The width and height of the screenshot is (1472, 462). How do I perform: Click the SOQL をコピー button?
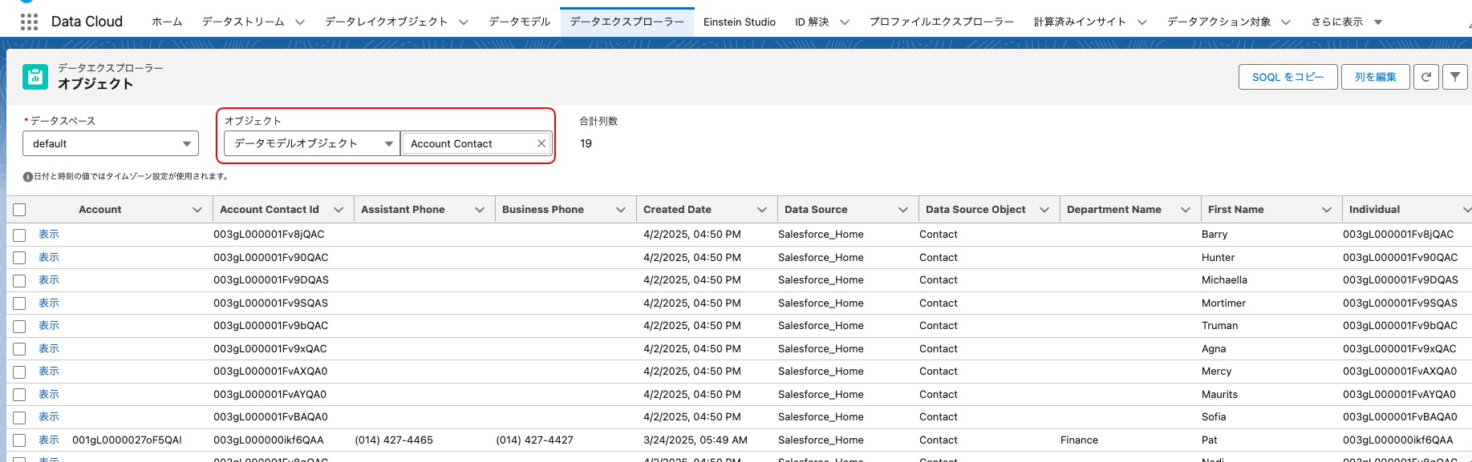point(1288,77)
